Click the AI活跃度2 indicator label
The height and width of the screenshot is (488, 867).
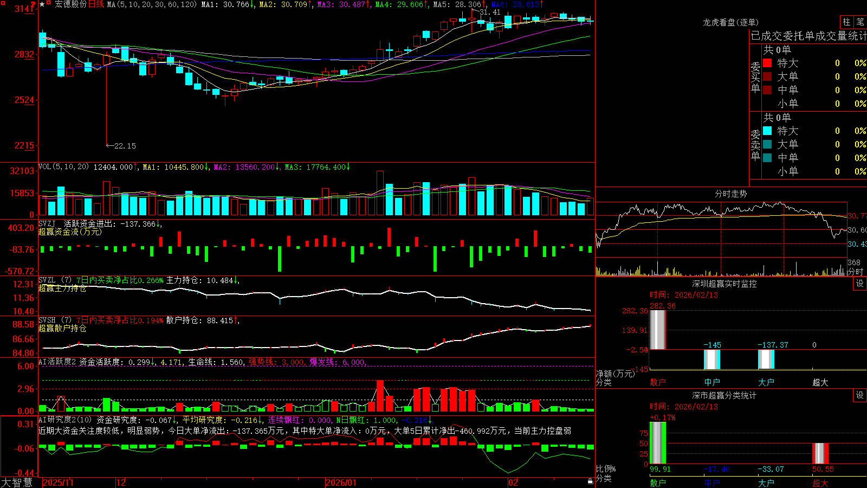click(57, 362)
